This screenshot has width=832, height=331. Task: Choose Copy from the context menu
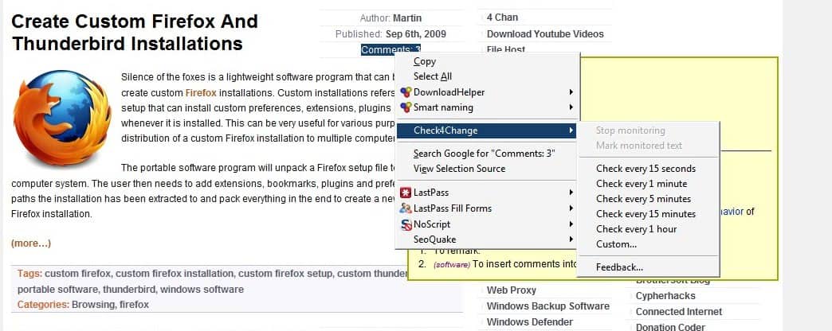click(x=425, y=61)
